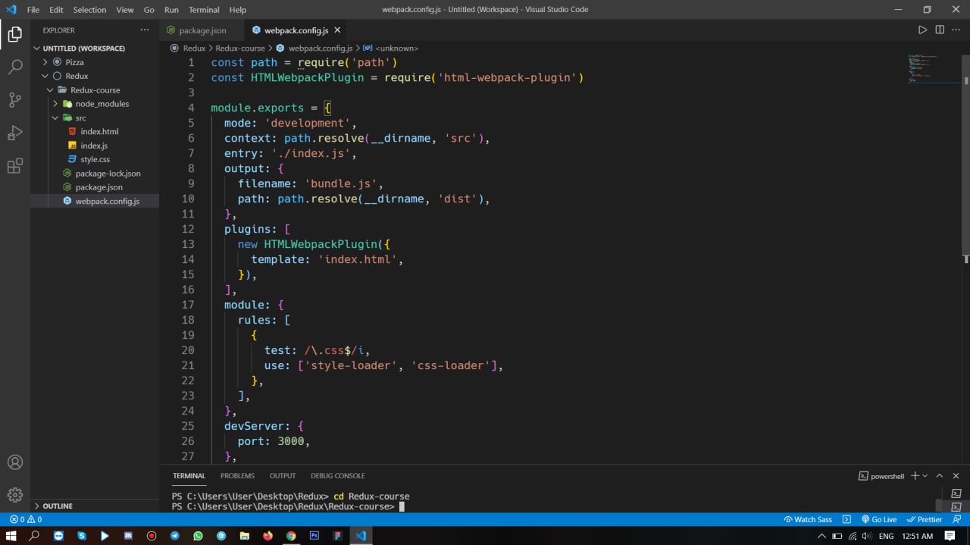The width and height of the screenshot is (970, 545).
Task: Click line number 13 in the gutter
Action: 187,244
